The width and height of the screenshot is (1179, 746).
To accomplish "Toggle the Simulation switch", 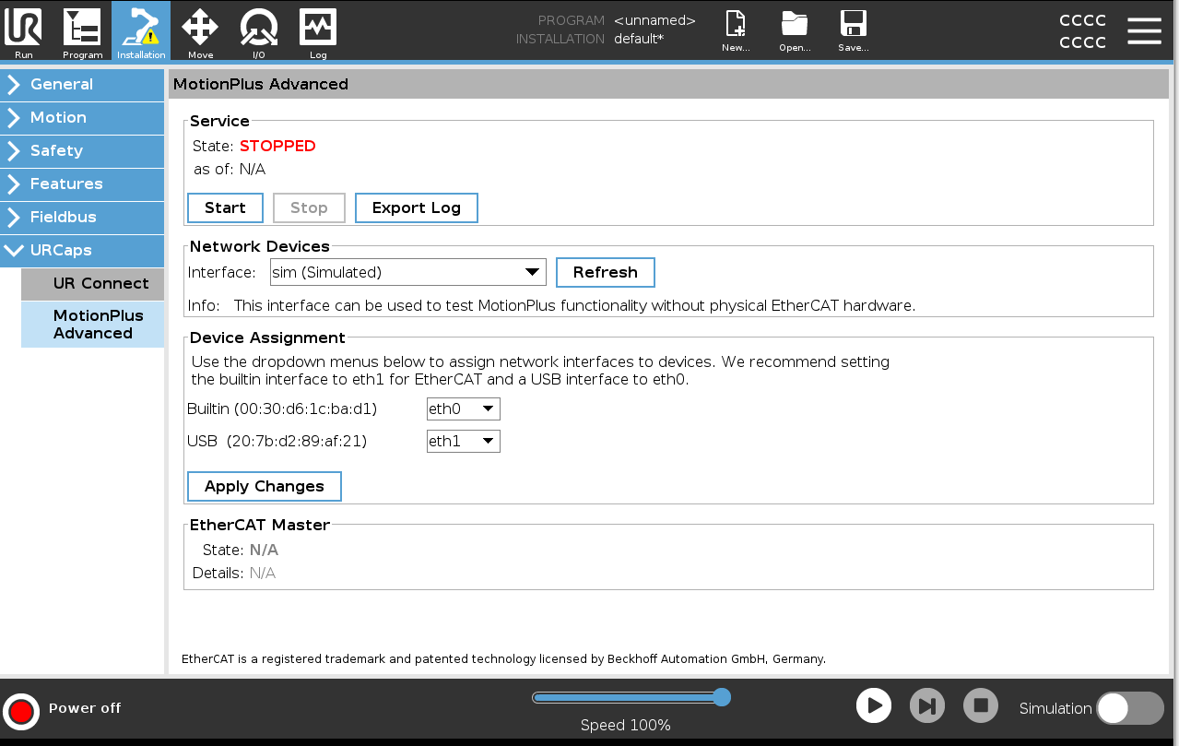I will click(1129, 708).
